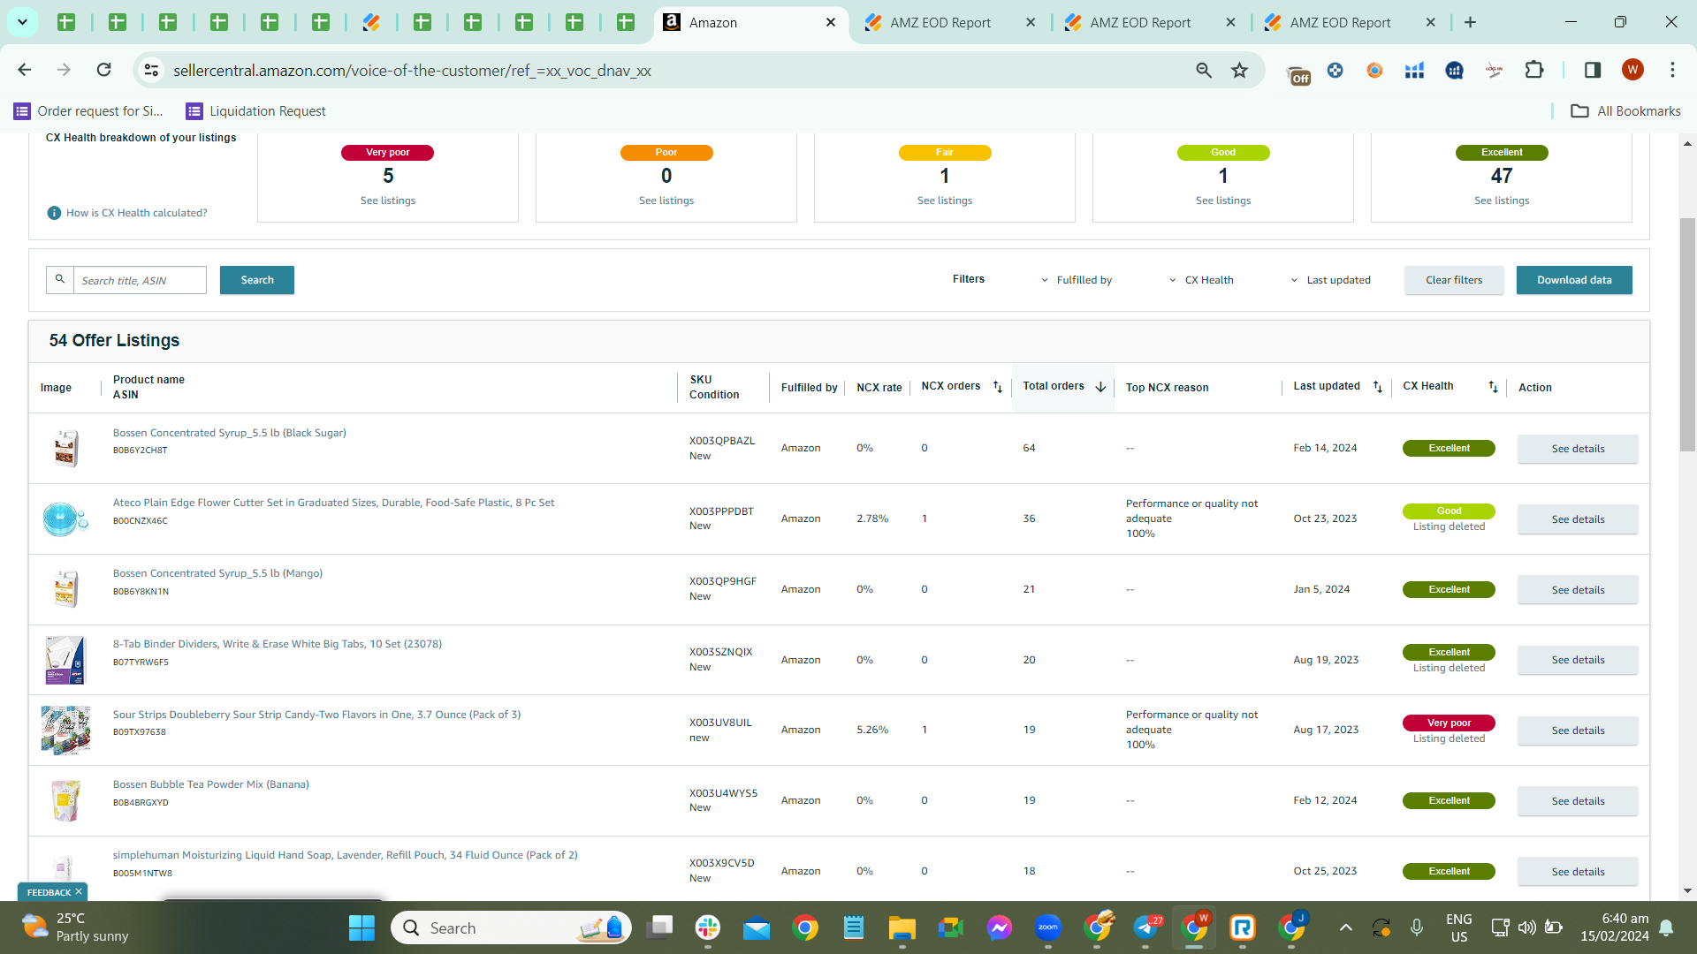Open the LOG IN extension icon
The height and width of the screenshot is (954, 1697).
coord(1494,70)
